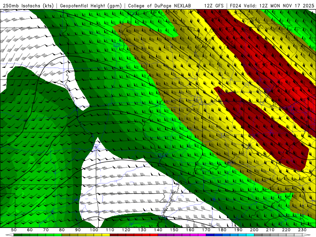The width and height of the screenshot is (316, 237).
Task: Click the 70 label on the color scale
Action: coord(46,230)
